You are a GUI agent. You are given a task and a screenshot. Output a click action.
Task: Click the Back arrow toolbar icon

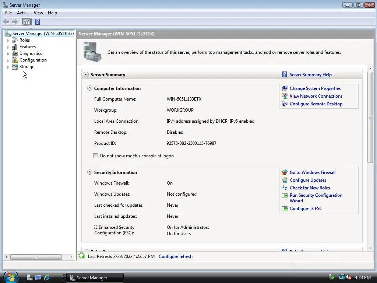(x=6, y=22)
